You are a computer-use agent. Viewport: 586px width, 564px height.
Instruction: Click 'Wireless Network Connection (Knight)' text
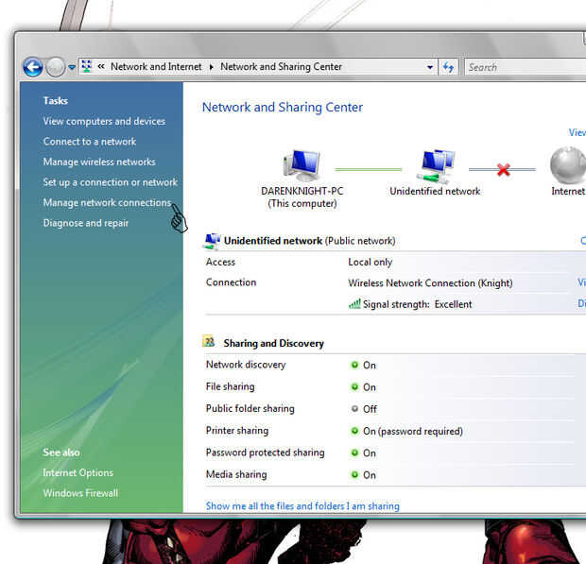[430, 283]
